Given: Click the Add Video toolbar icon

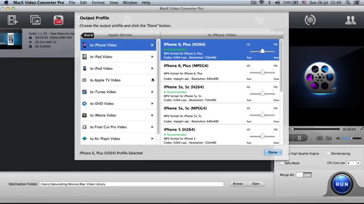Looking at the screenshot, I should pyautogui.click(x=13, y=20).
